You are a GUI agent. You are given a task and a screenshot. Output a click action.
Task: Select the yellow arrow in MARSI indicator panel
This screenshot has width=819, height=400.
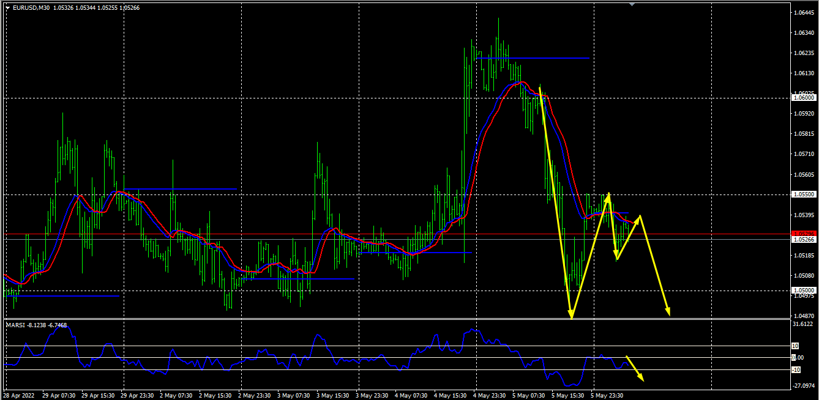[x=635, y=368]
